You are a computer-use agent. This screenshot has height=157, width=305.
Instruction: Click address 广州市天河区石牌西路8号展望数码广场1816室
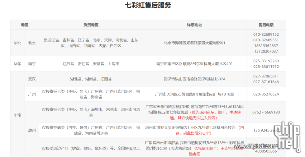[194, 94]
